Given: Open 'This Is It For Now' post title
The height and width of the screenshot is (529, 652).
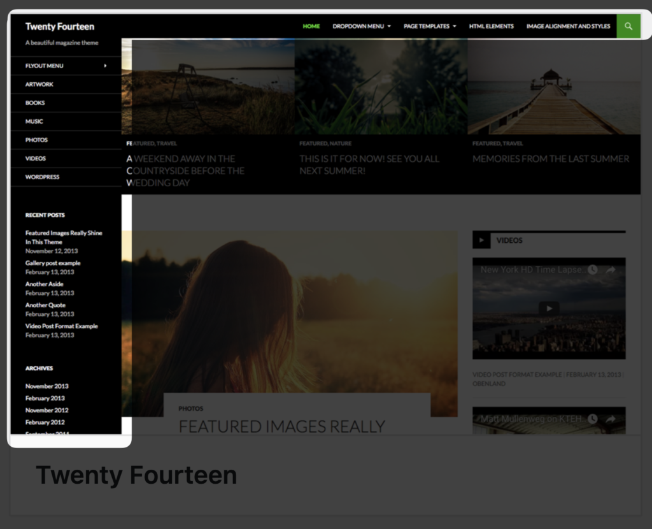Looking at the screenshot, I should [369, 165].
